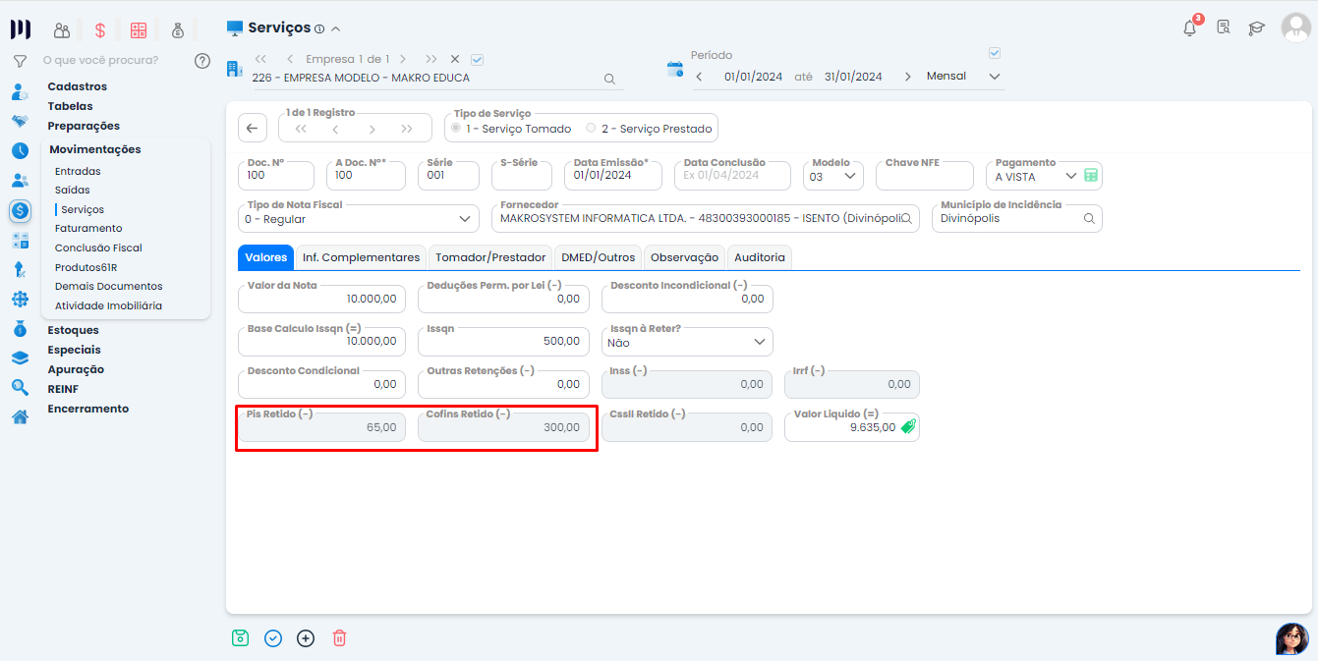Open the red dollar sign module
This screenshot has height=661, width=1318.
(x=99, y=30)
